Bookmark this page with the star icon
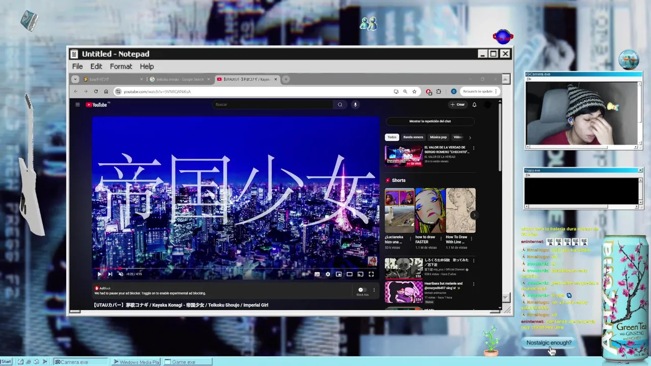651x366 pixels. (415, 91)
